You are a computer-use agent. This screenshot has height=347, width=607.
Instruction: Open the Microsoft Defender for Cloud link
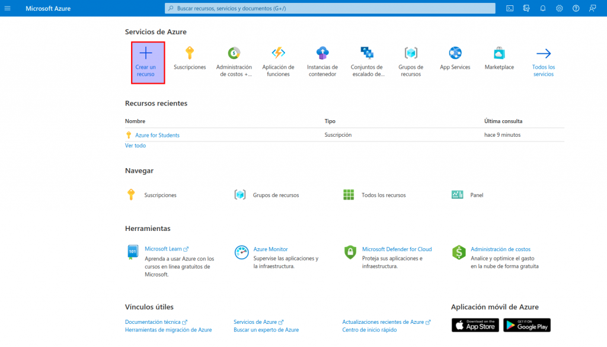click(397, 249)
